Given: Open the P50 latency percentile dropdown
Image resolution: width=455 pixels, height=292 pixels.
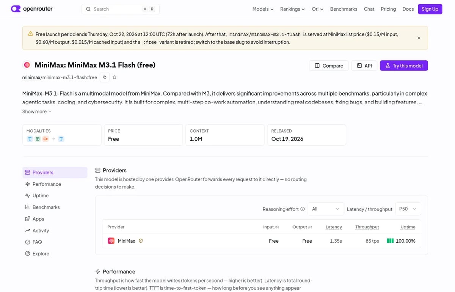Looking at the screenshot, I should tap(408, 209).
